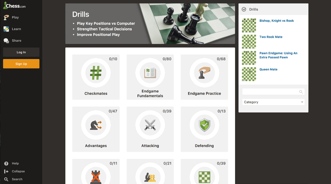
Task: Open the Checkmates hash icon drill
Action: click(x=96, y=73)
